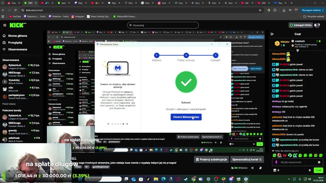Open Discord from the taskbar
The height and width of the screenshot is (183, 326).
pos(231,179)
